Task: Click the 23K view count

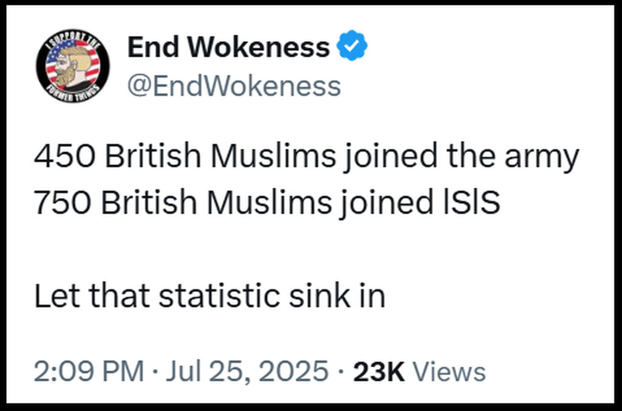Action: click(x=378, y=371)
